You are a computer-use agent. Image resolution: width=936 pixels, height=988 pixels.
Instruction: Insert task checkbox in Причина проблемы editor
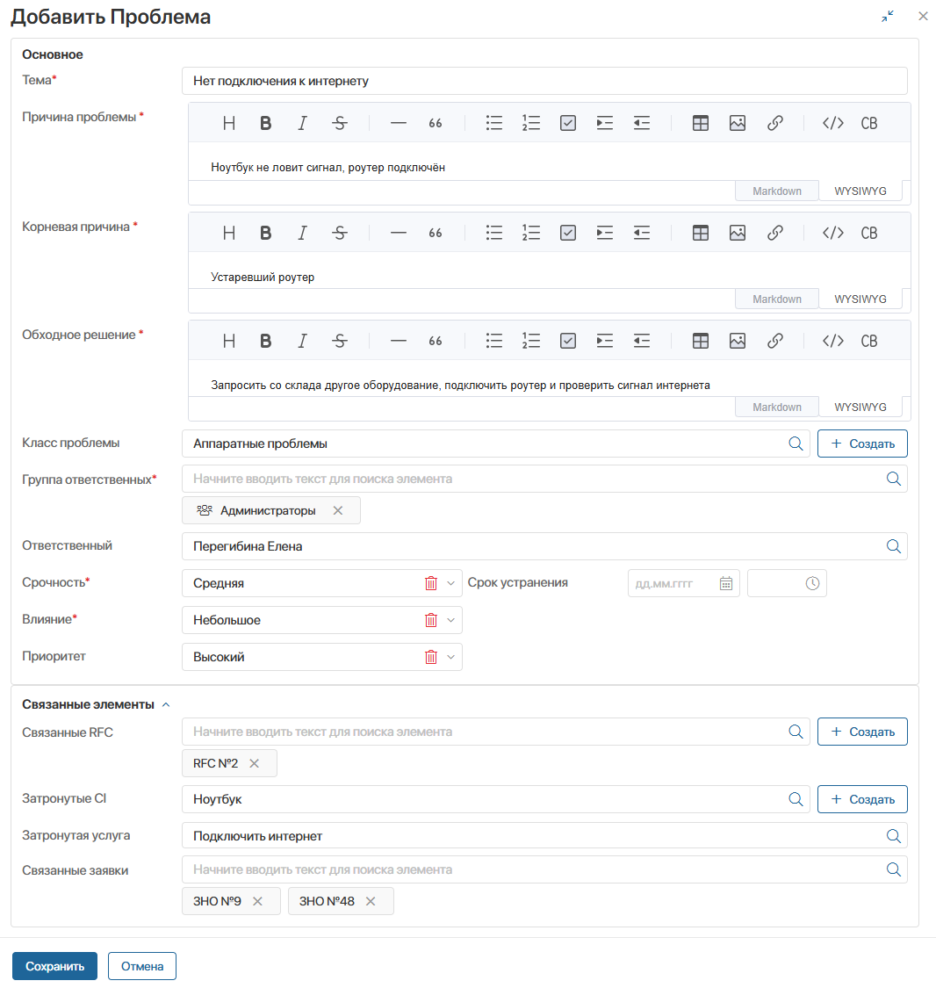pyautogui.click(x=568, y=124)
